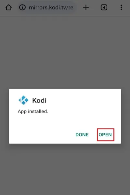Tap the dimmed backdrop beneath the dialog
The height and width of the screenshot is (195, 130).
[x=65, y=169]
